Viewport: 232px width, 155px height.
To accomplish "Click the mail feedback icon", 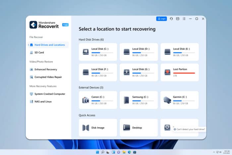I will [x=177, y=19].
